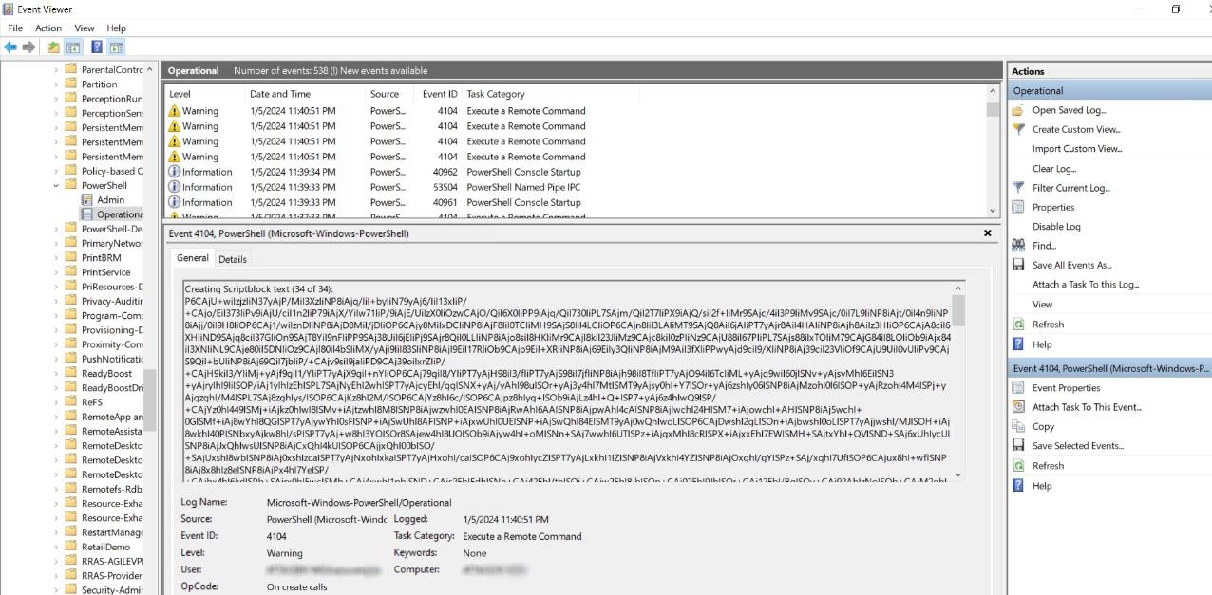Toggle the Show/Hide Console Tree toolbar button
Screen dimensions: 1212x595
(x=73, y=47)
